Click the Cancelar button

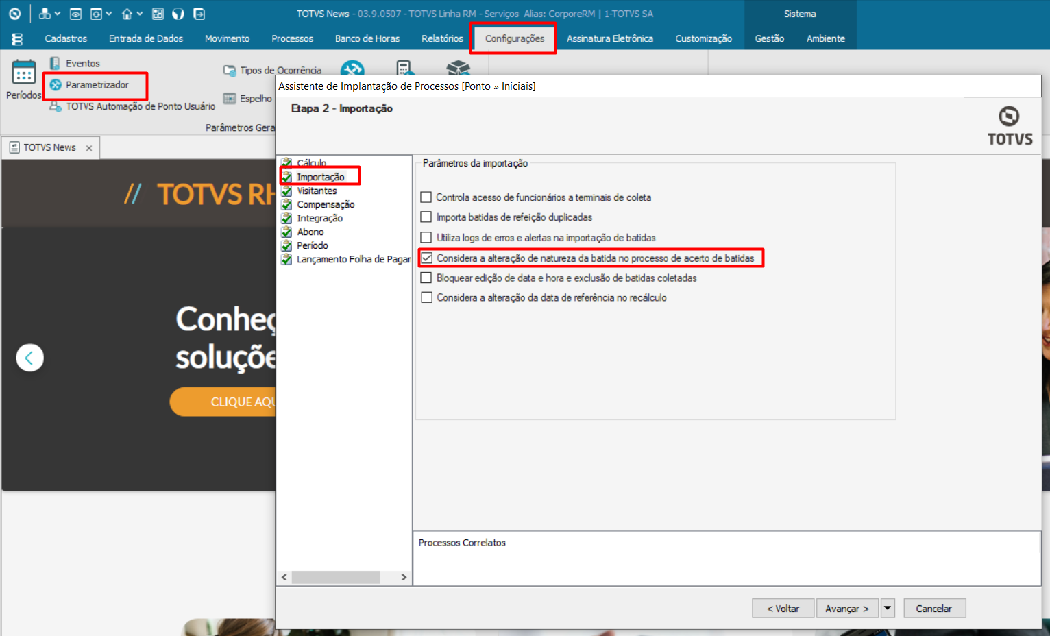click(934, 608)
